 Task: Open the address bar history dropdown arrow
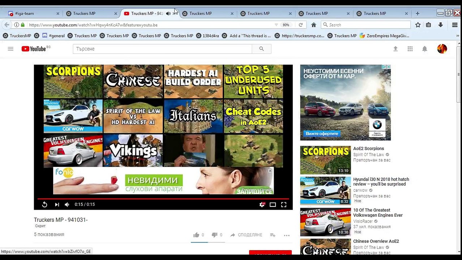276,25
